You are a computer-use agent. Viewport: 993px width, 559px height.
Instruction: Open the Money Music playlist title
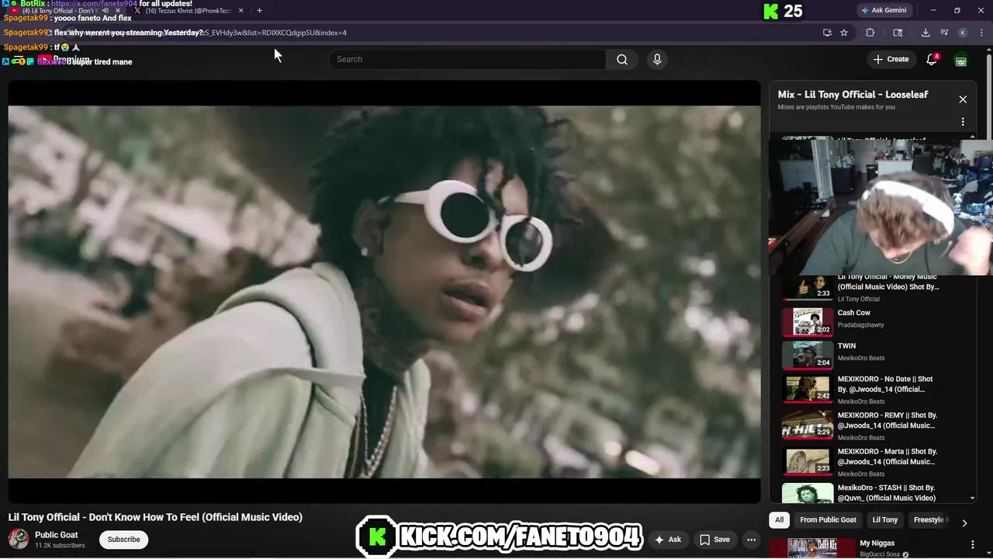click(888, 282)
